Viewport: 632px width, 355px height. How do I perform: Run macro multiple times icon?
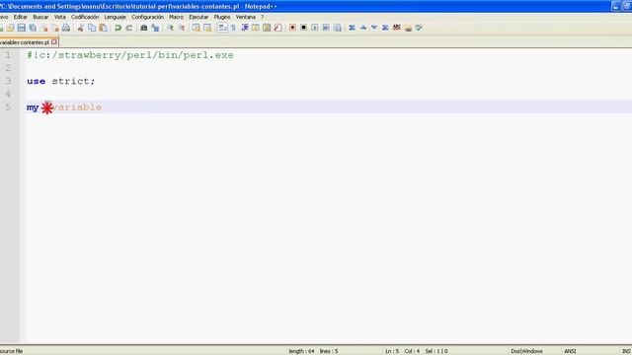(326, 28)
